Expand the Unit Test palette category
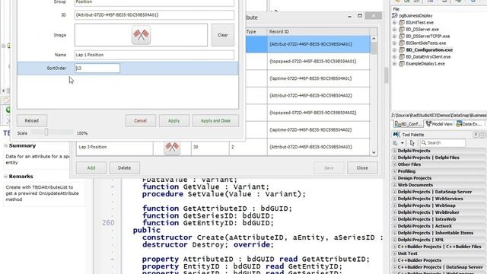The image size is (487, 274). coord(395,253)
